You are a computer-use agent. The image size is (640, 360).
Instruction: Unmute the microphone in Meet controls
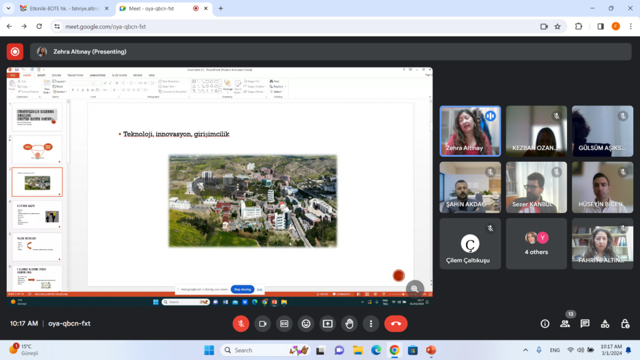tap(241, 324)
